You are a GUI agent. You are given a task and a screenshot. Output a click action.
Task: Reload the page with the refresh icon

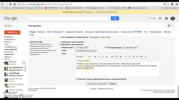(11, 4)
